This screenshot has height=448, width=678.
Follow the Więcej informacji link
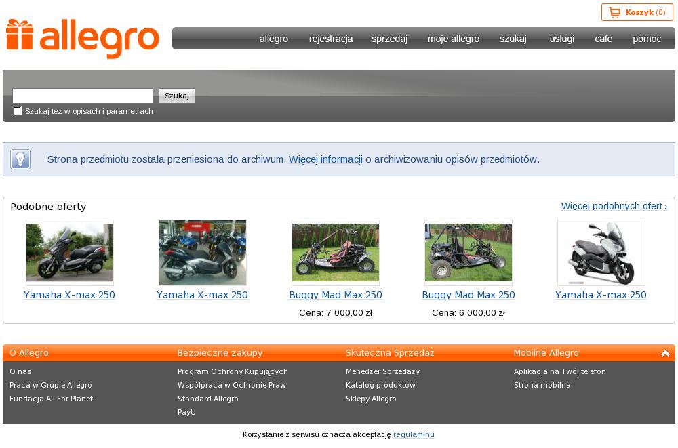325,159
